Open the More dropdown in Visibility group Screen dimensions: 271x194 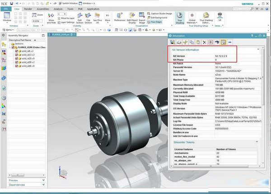pyautogui.click(x=107, y=18)
